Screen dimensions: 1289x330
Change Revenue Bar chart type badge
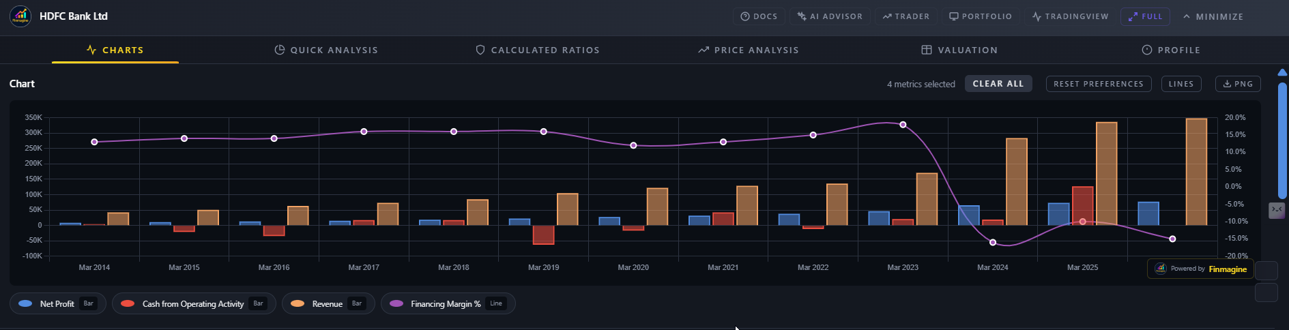[x=356, y=303]
